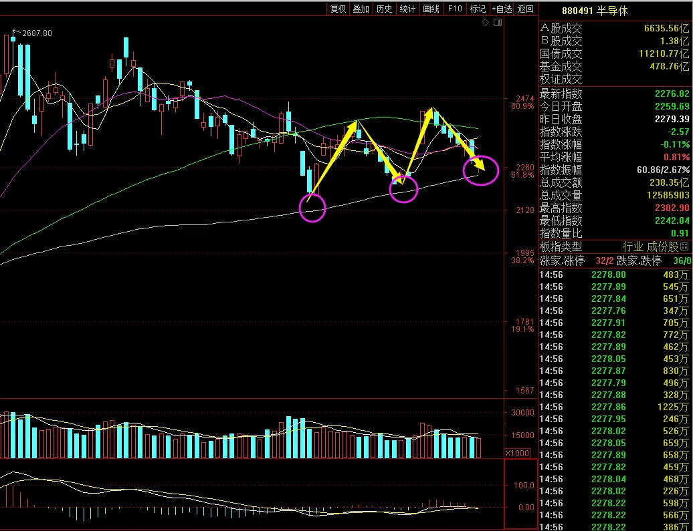Select the rightmost pink circle marker
This screenshot has width=693, height=531.
481,170
